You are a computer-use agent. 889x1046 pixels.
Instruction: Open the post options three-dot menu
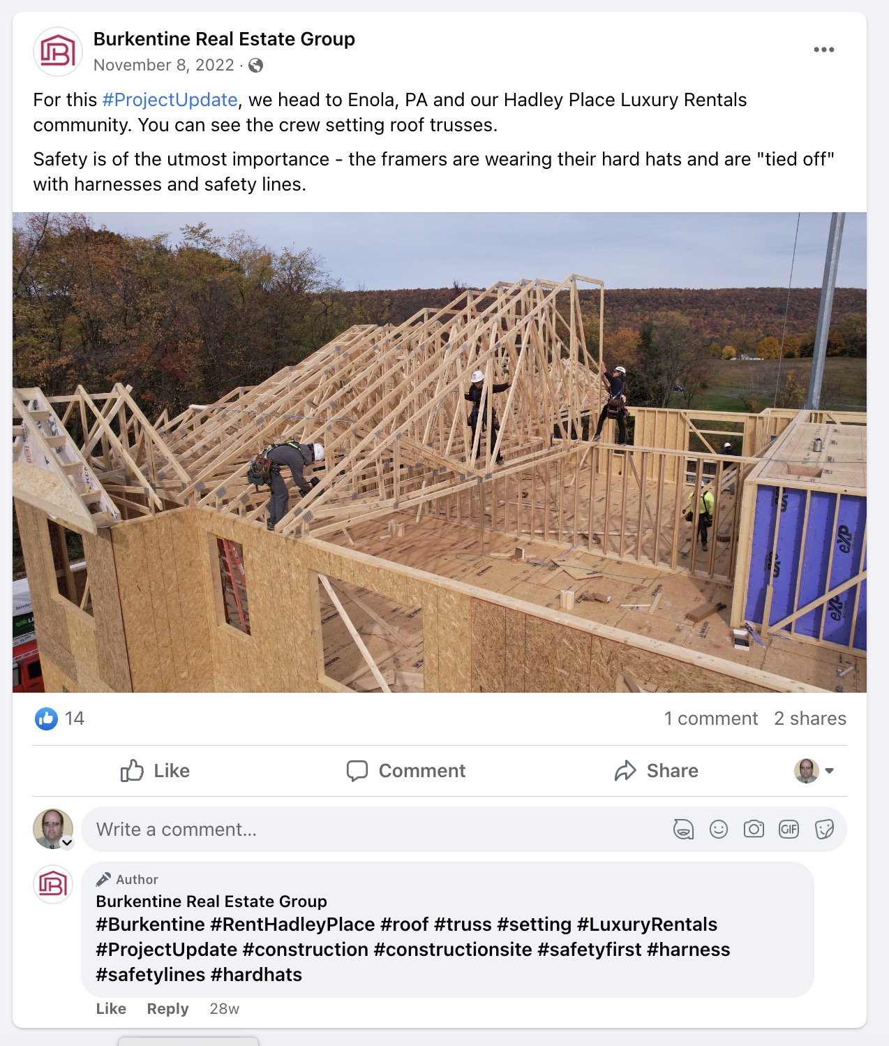coord(823,50)
